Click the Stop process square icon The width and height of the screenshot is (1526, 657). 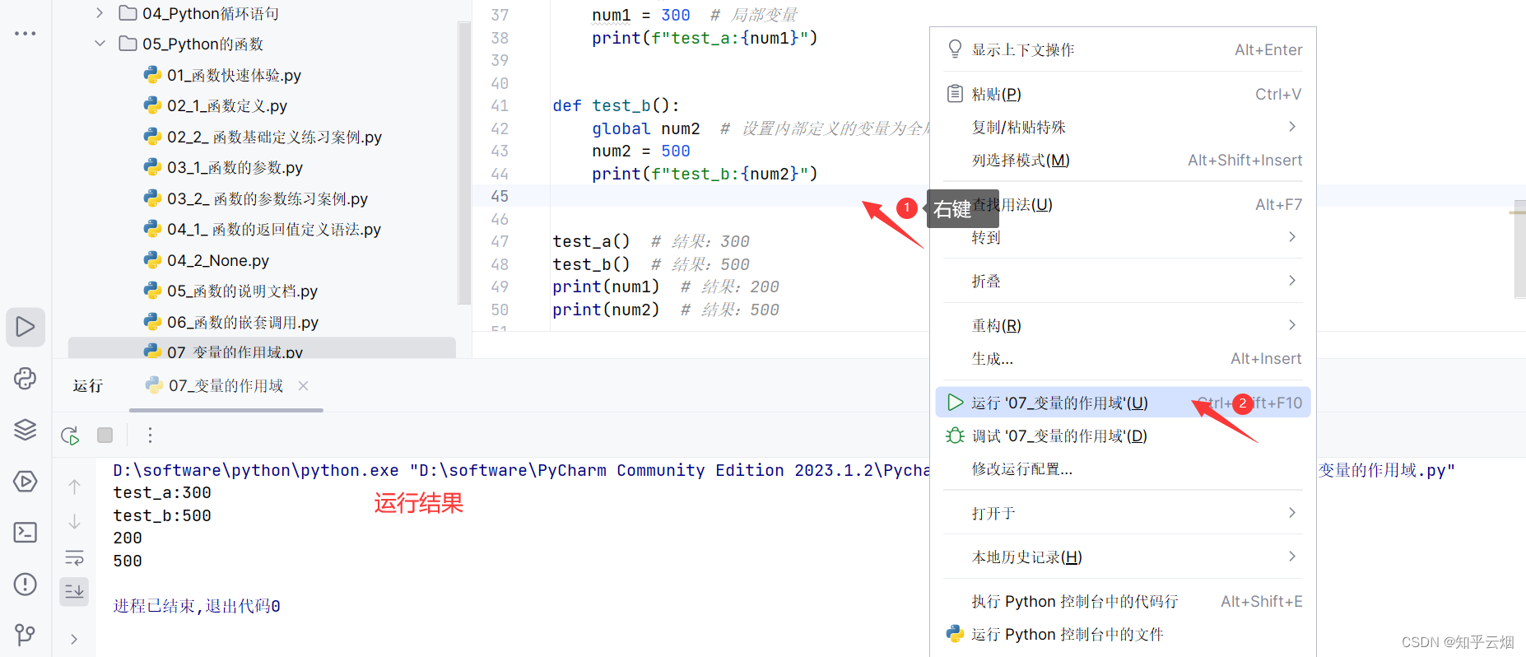point(105,435)
